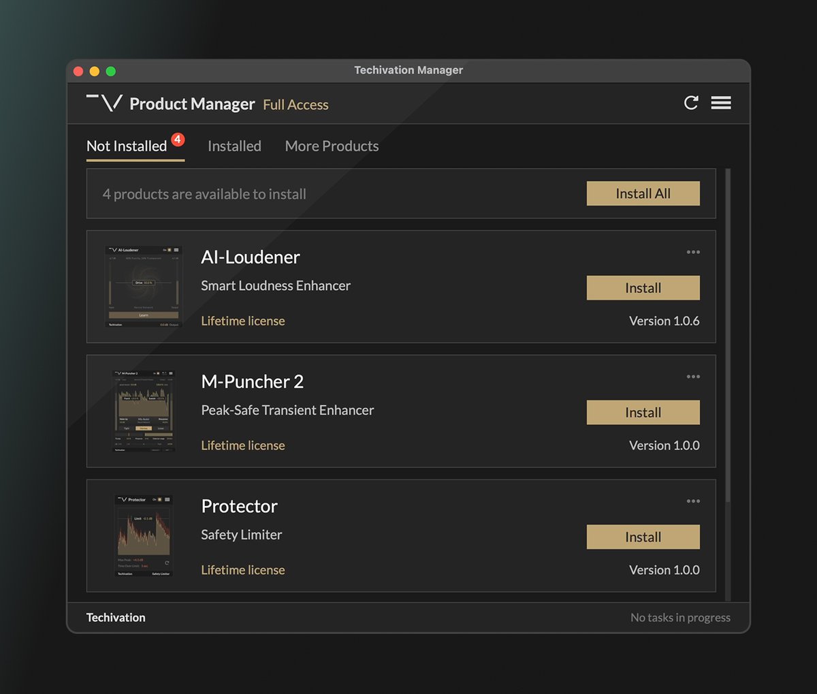The width and height of the screenshot is (817, 694).
Task: Switch to the Installed tab
Action: (x=234, y=146)
